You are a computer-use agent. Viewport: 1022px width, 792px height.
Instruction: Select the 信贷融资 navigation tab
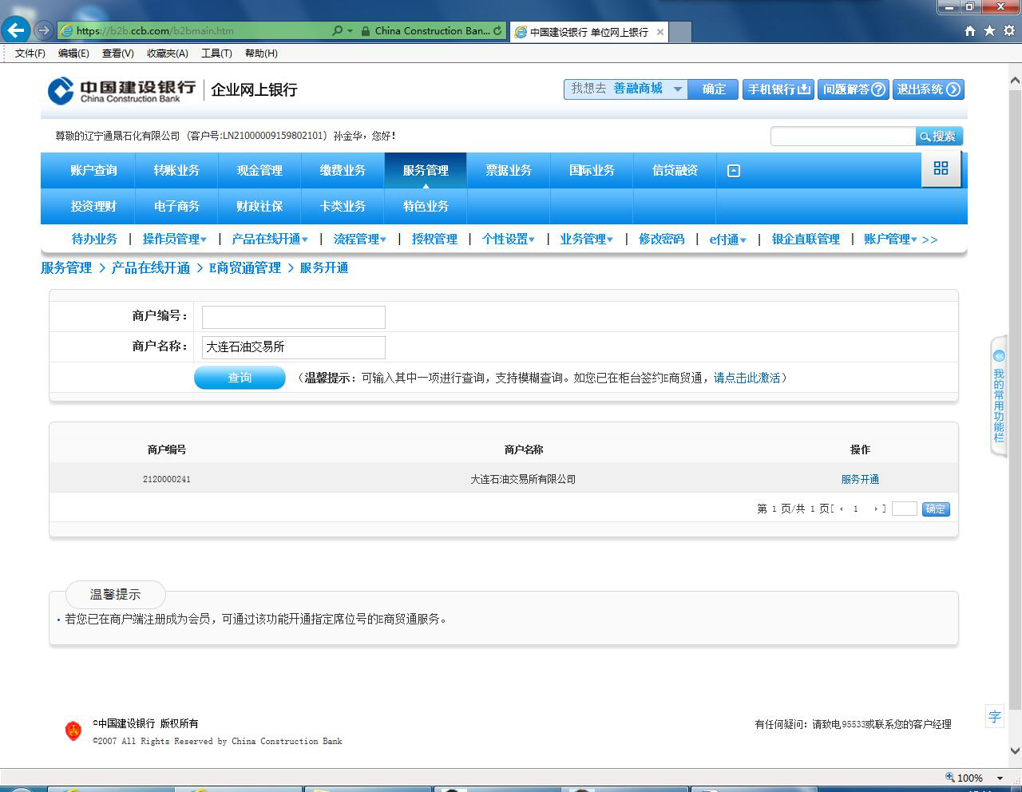point(675,171)
